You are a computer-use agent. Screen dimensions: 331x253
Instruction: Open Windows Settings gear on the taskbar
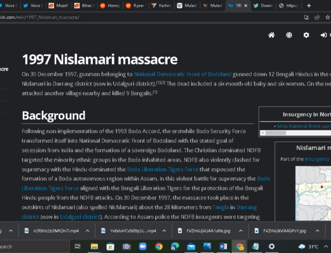271,246
